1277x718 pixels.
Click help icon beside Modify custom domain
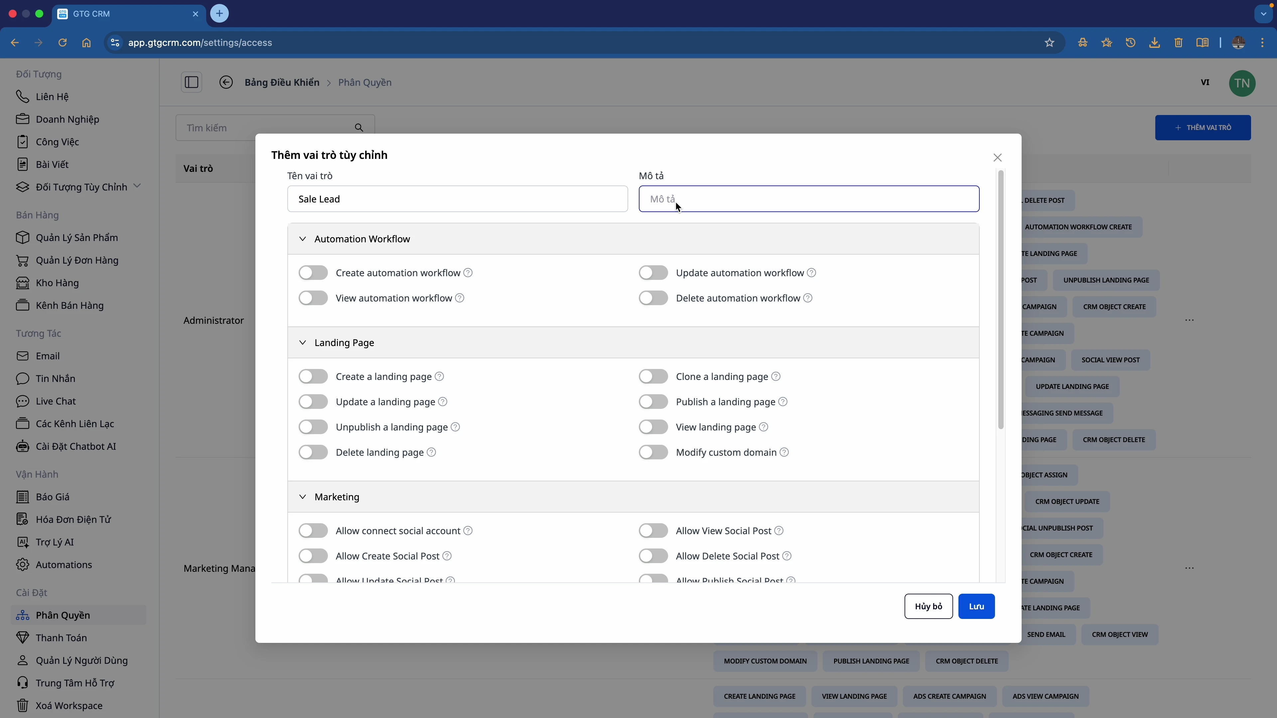point(784,452)
